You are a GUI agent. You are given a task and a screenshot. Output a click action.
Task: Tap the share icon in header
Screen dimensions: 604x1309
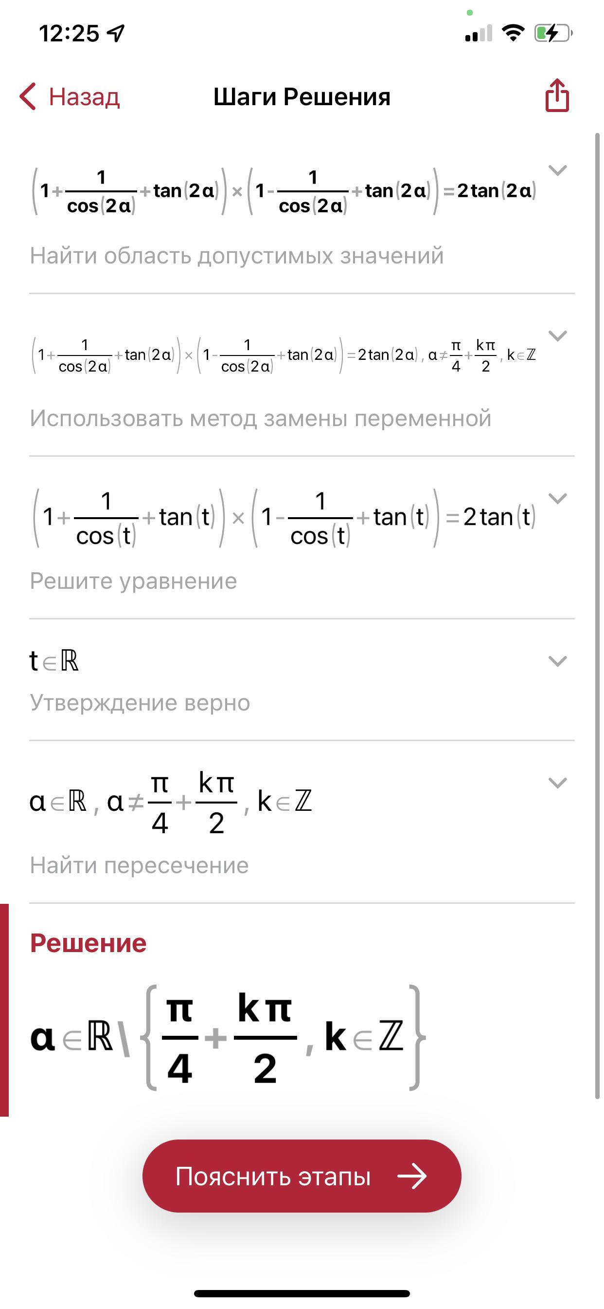[557, 95]
